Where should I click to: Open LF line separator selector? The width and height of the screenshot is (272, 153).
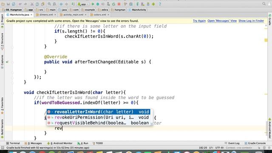click(211, 148)
